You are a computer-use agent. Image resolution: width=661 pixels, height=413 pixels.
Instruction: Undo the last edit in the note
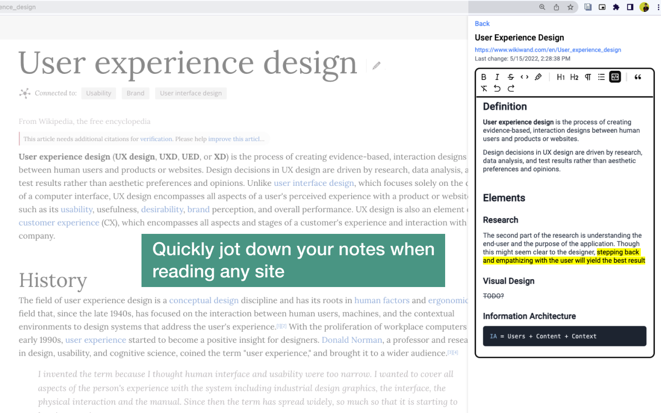[x=497, y=88]
